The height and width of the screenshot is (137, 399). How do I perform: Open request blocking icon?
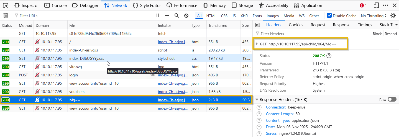(186, 16)
